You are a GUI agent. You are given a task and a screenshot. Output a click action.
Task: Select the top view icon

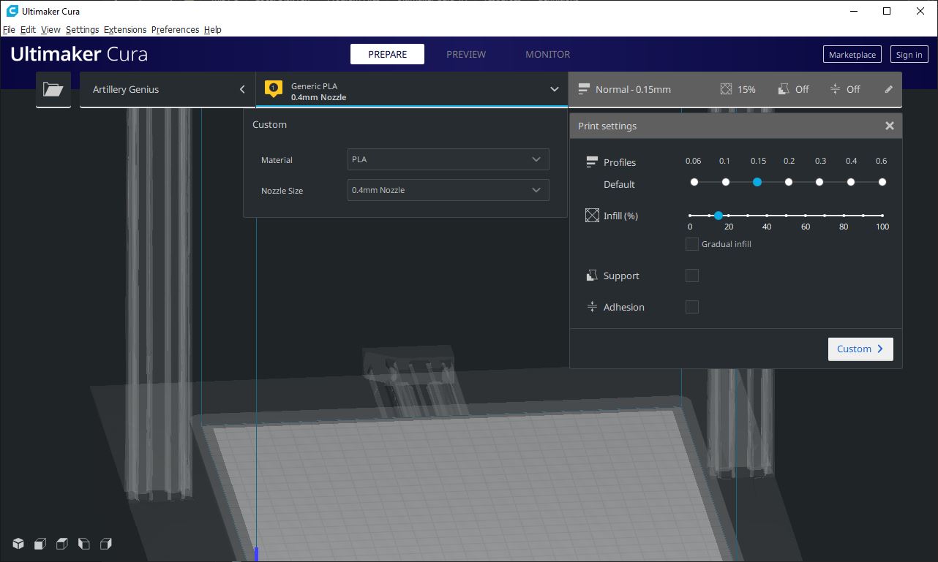point(62,544)
